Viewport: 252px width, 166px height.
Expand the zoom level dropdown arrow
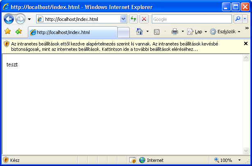point(240,160)
